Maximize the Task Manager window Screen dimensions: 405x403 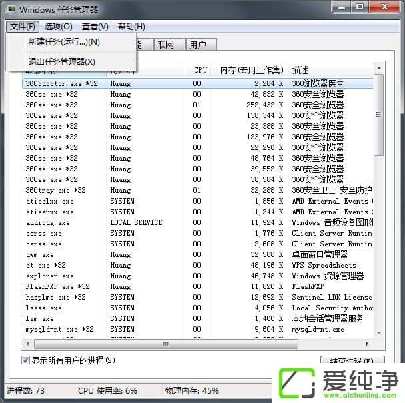point(360,7)
